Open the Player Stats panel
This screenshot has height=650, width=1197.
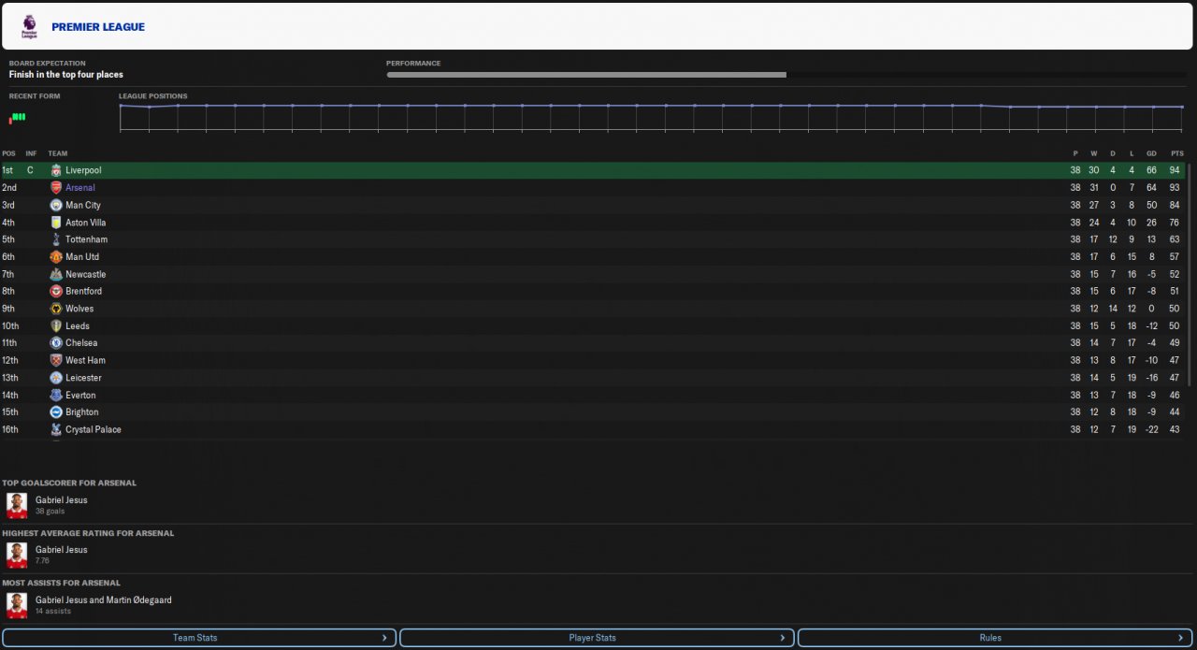597,638
